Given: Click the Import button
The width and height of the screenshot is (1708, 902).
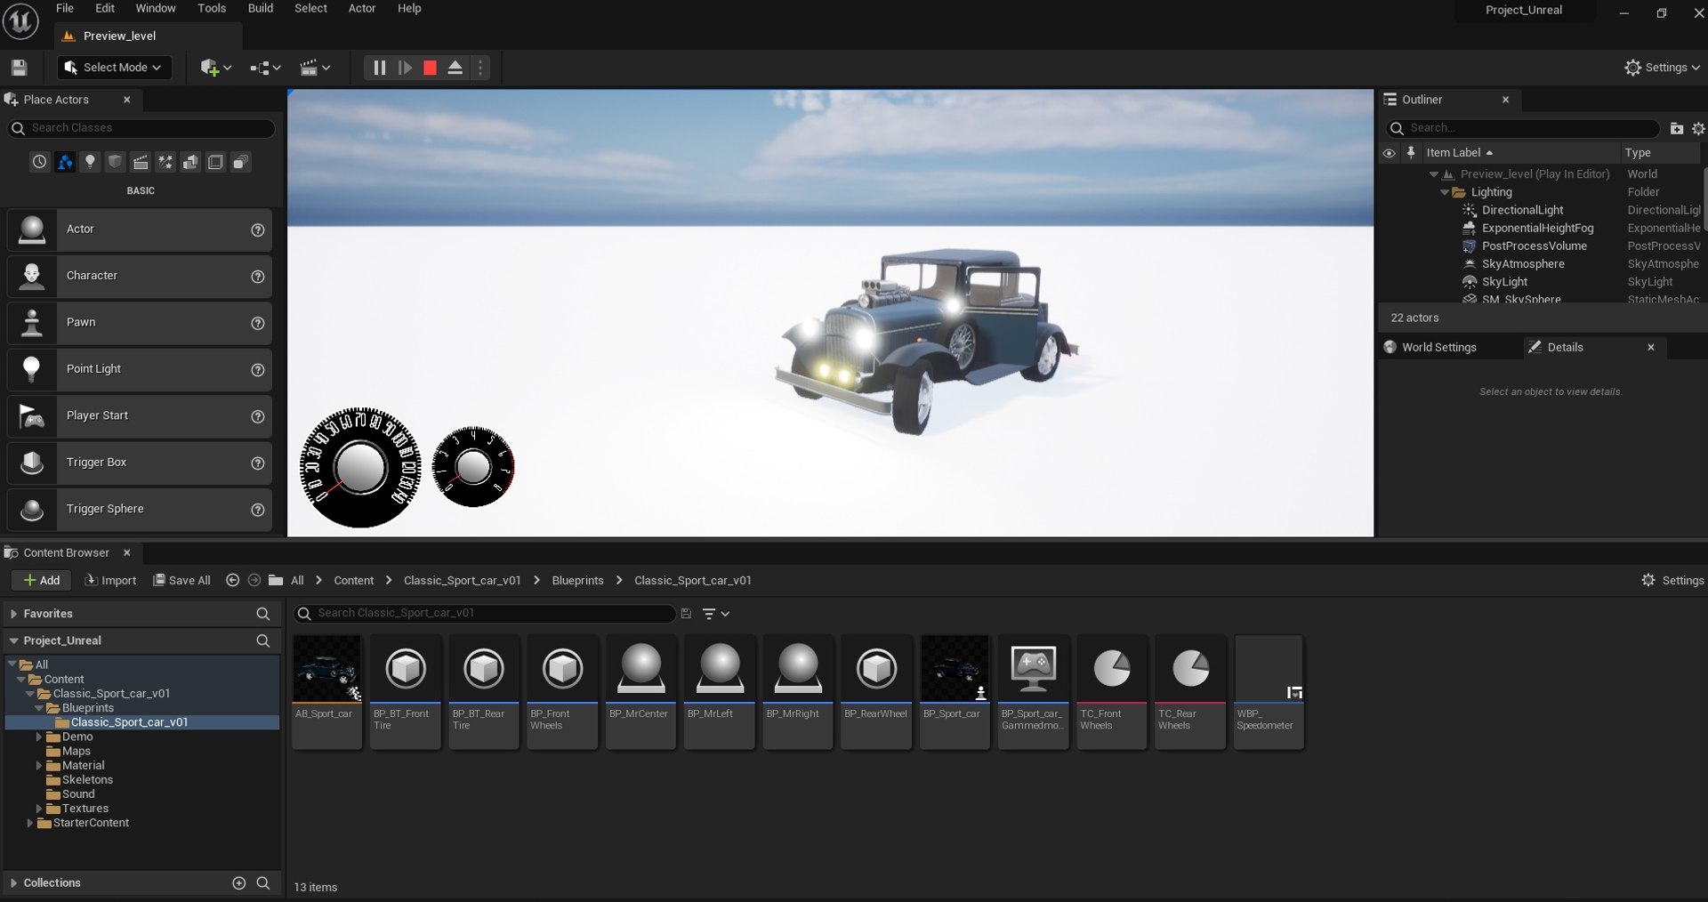Looking at the screenshot, I should coord(110,581).
